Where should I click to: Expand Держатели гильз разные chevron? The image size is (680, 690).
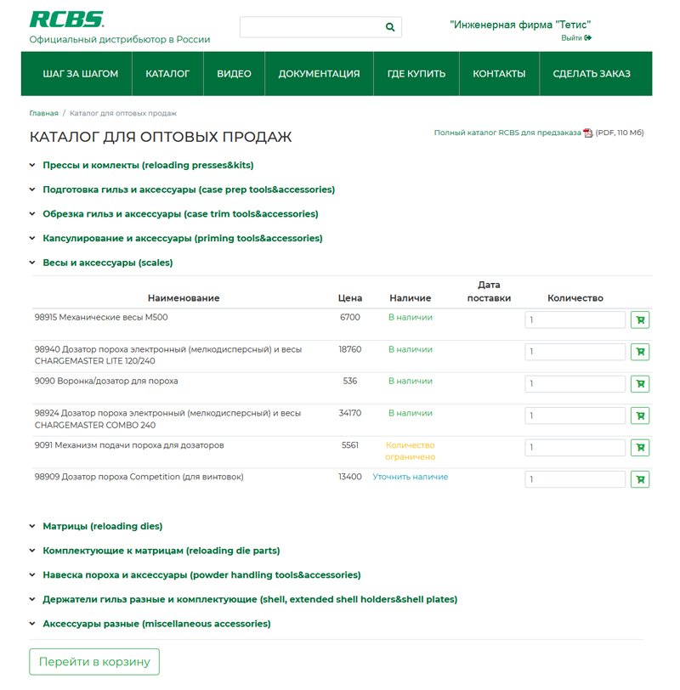[32, 599]
